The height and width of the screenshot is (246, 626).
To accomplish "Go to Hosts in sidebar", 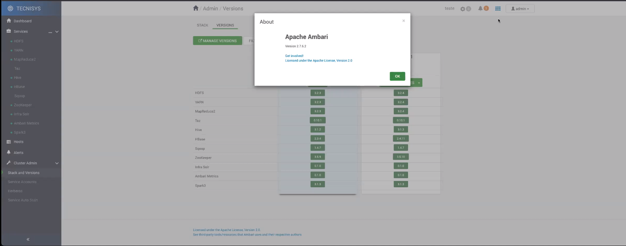I will point(19,142).
